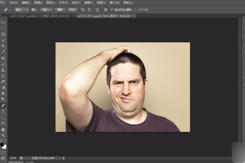Select the Magic Wand tool
Screen dimensions: 245x163
[x=3, y=40]
